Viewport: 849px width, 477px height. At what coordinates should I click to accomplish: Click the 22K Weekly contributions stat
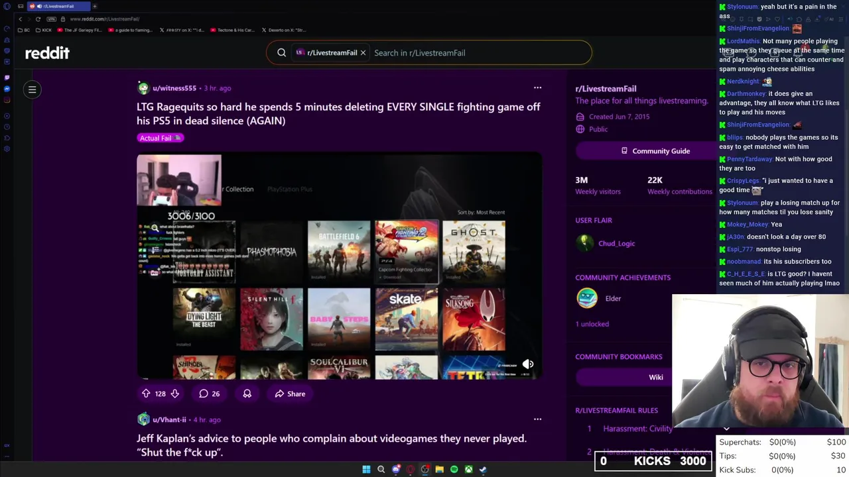point(679,185)
